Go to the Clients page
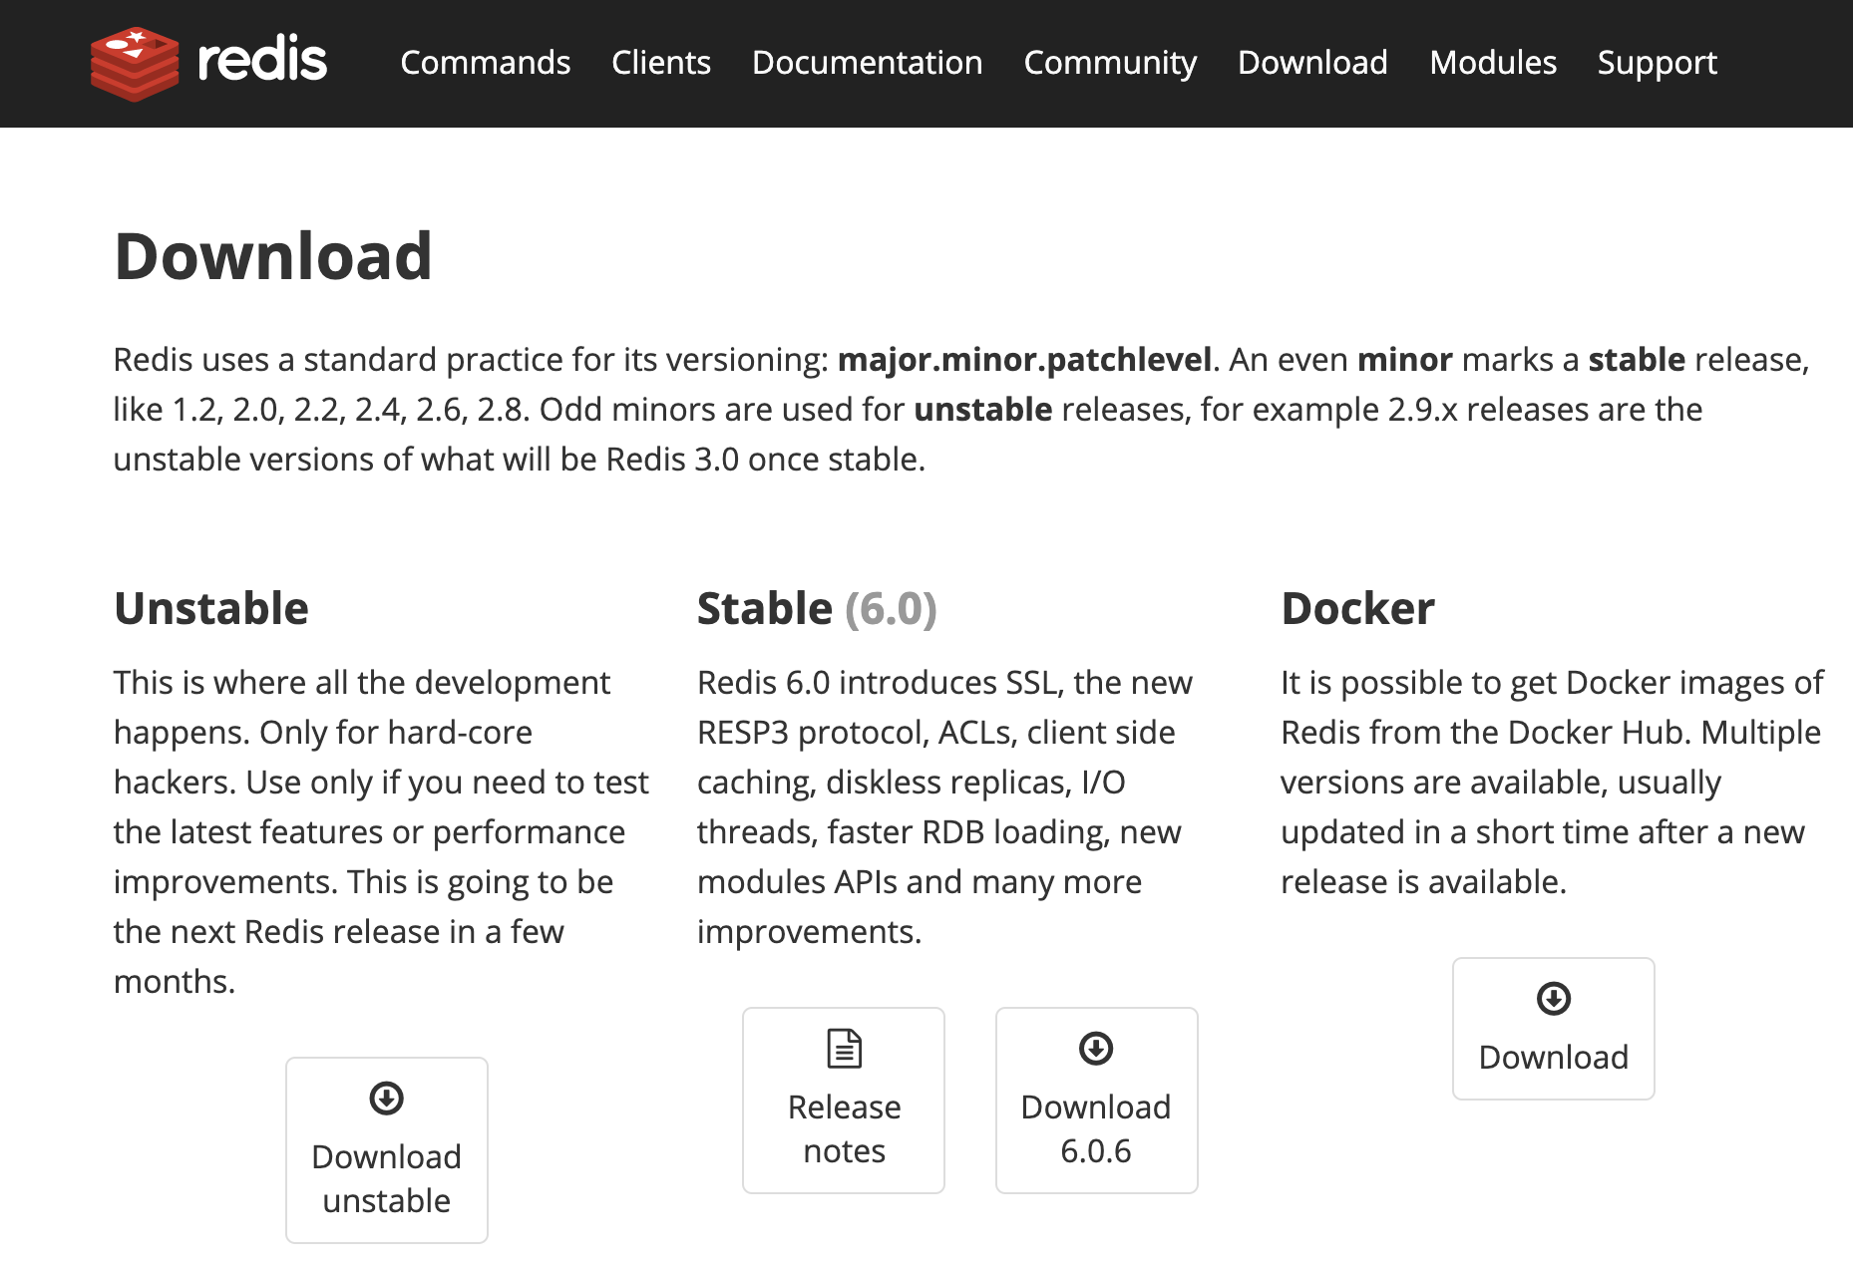 click(661, 63)
